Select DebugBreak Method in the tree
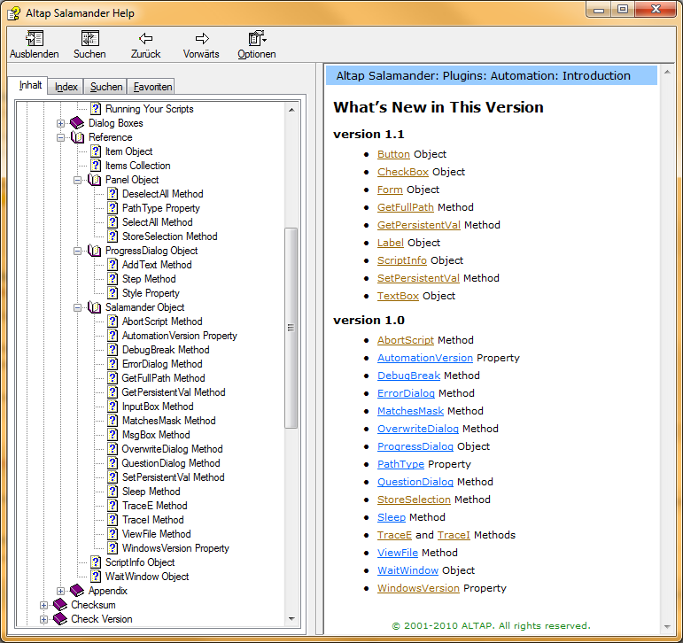This screenshot has width=683, height=643. [166, 350]
